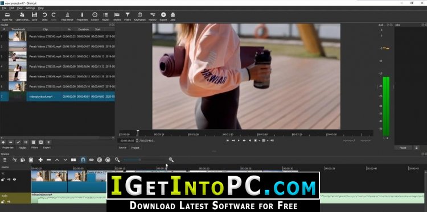Viewport: 427px width, 212px height.
Task: Open the Settings menu
Action: pos(30,8)
